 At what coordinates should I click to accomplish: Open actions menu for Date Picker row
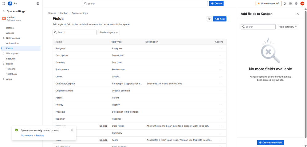pyautogui.click(x=220, y=126)
